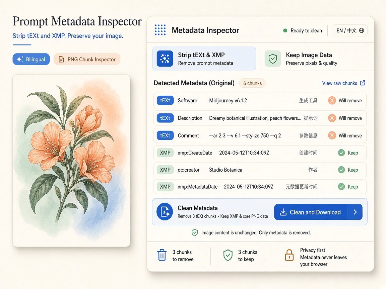The width and height of the screenshot is (386, 289).
Task: Click the shield check icon for chunks to keep
Action: pos(228,255)
